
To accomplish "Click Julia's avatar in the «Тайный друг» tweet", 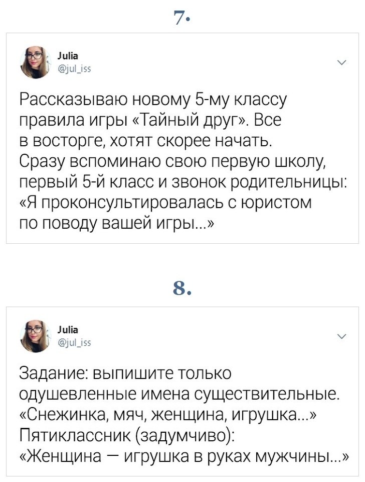I will 36,62.
